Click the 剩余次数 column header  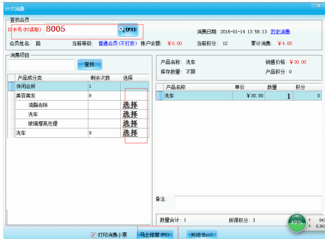104,78
